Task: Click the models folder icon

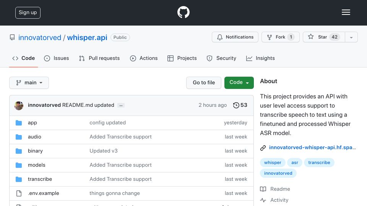Action: (x=19, y=165)
